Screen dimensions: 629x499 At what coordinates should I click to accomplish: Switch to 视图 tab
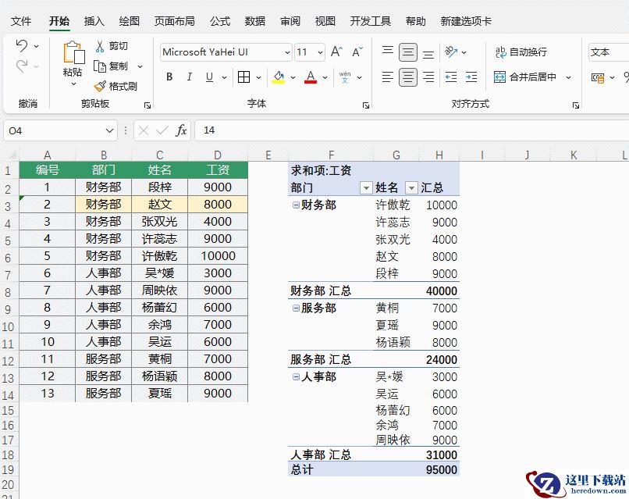(325, 21)
